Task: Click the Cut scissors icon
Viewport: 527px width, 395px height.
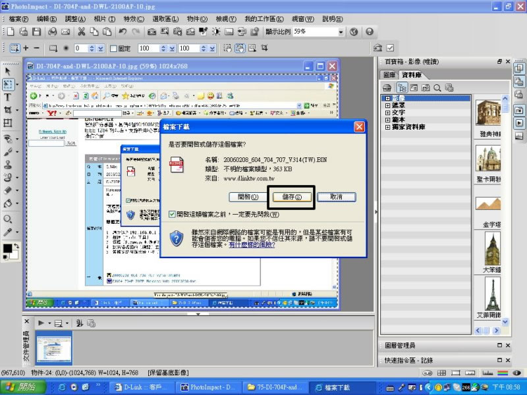Action: [x=81, y=32]
